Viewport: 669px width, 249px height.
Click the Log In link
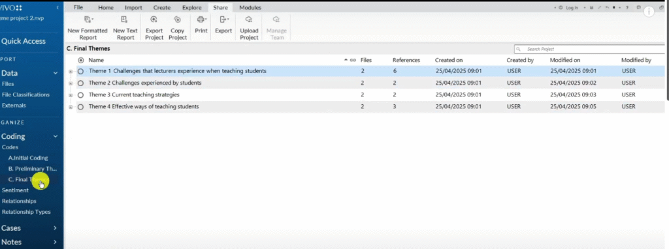[572, 8]
